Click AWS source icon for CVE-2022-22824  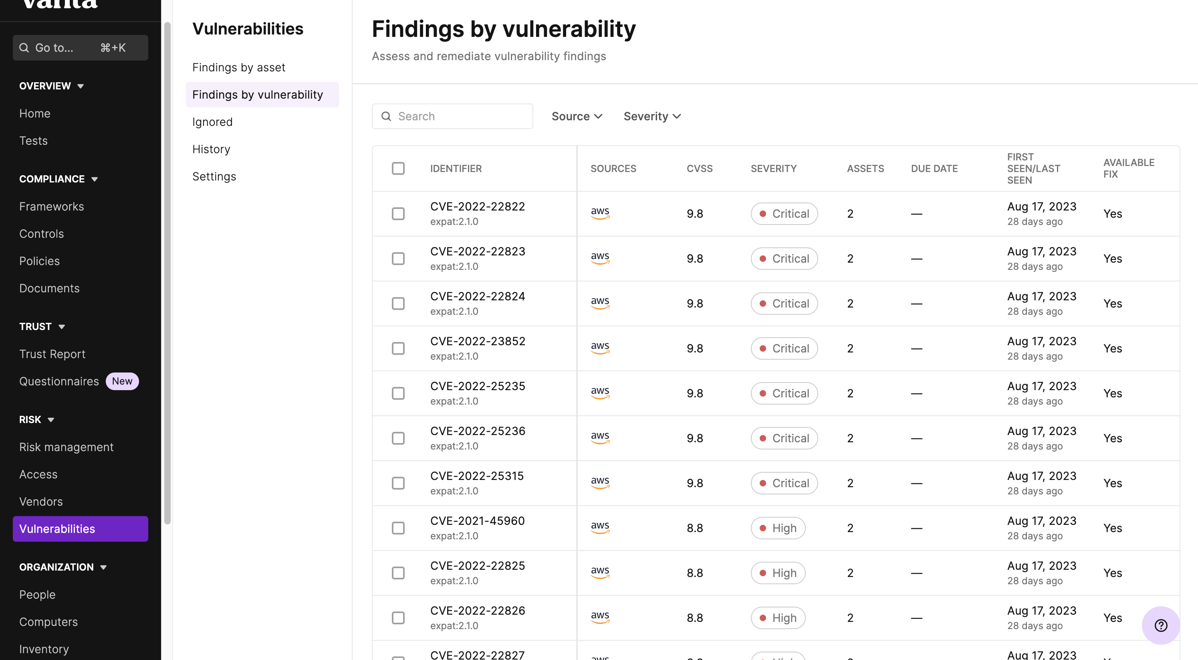600,303
